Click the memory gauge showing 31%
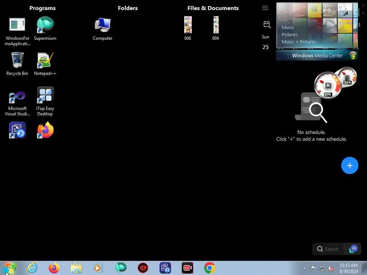This screenshot has height=275, width=367. pyautogui.click(x=347, y=77)
